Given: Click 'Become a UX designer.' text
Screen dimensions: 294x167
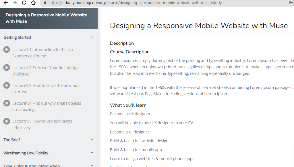Looking at the screenshot, I should [131, 114].
